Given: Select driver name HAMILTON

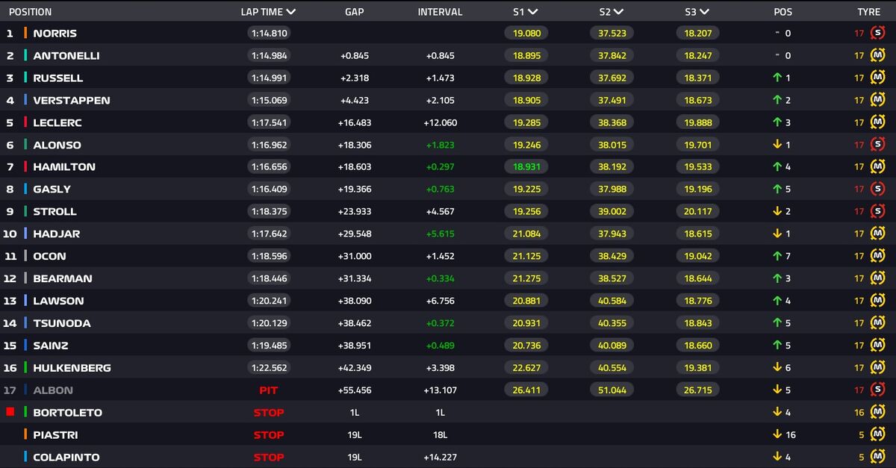Looking at the screenshot, I should tap(64, 166).
